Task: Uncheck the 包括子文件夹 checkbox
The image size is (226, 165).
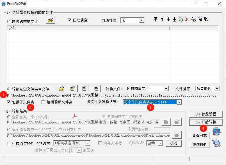Action: [x=9, y=102]
